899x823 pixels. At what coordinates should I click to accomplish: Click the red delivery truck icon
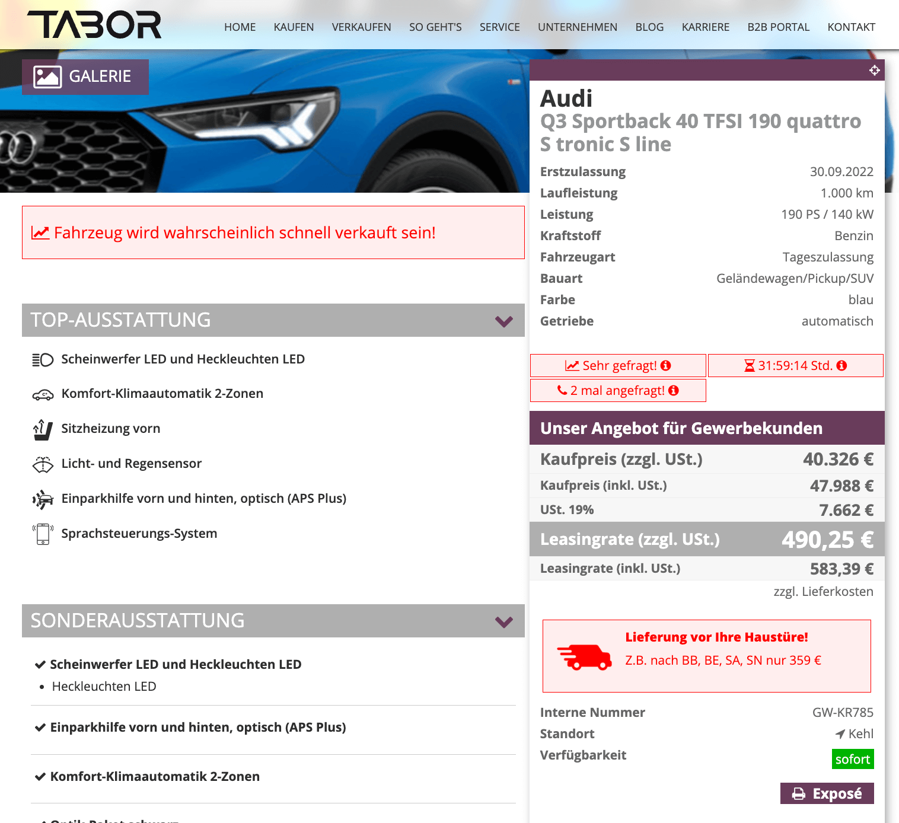coord(585,657)
